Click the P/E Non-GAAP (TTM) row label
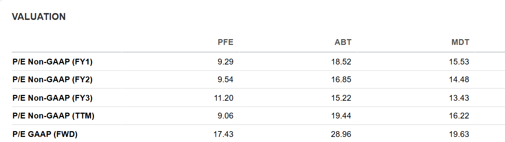Screen dimensions: 505x142 [54, 116]
